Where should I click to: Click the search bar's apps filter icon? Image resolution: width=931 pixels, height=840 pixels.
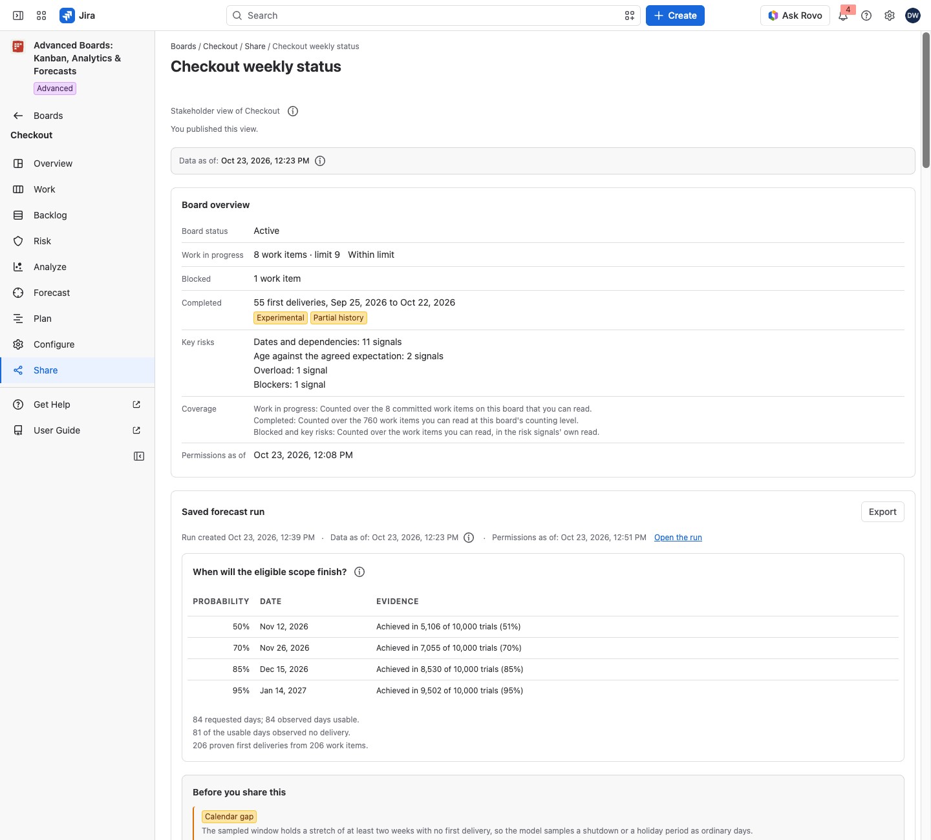[630, 16]
